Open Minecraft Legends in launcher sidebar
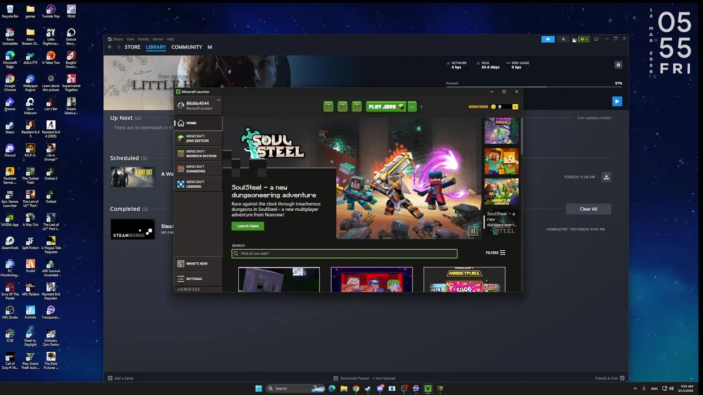The width and height of the screenshot is (703, 395). pos(198,184)
